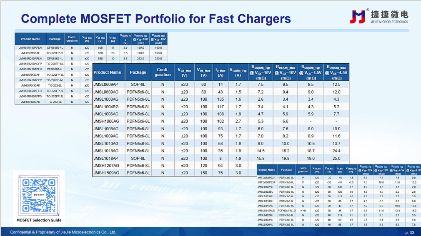Click 'Product Name' header of middle table
The width and height of the screenshot is (421, 236).
click(108, 72)
